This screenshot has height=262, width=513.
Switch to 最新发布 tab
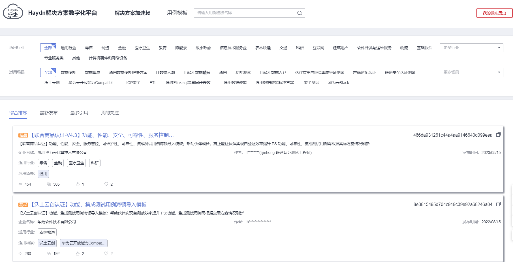click(49, 113)
